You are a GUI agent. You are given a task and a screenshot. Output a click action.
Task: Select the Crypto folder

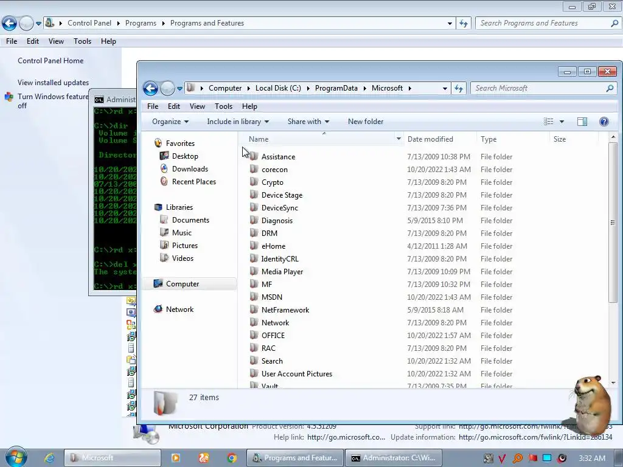coord(272,182)
